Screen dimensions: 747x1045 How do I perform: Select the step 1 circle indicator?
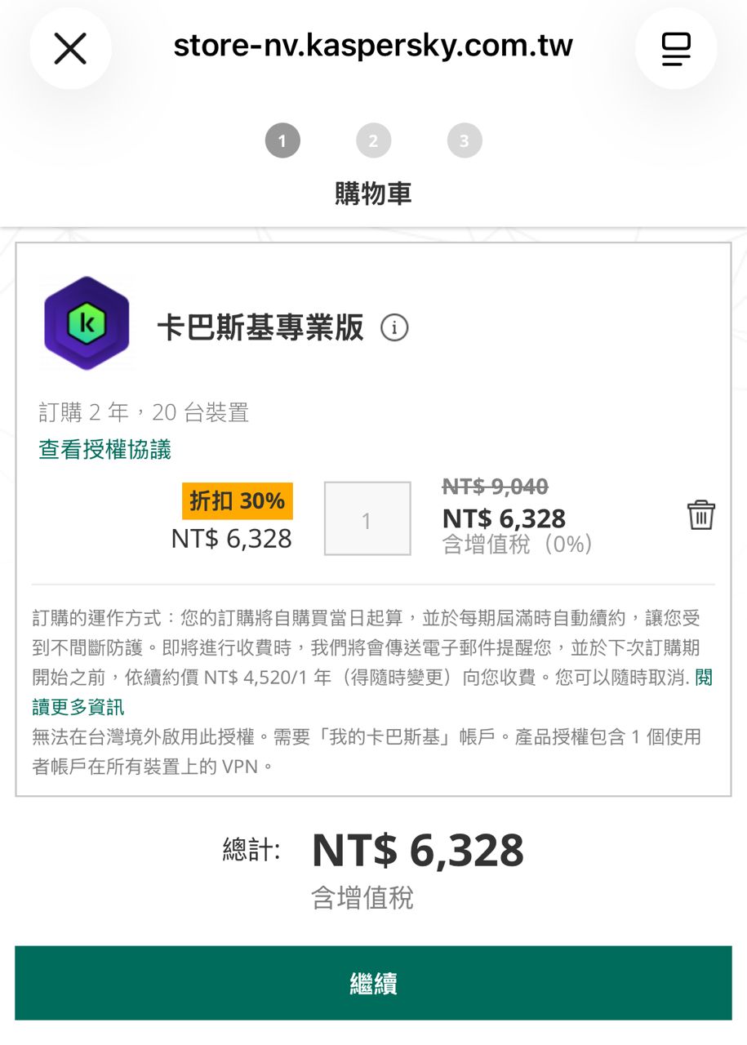point(282,141)
